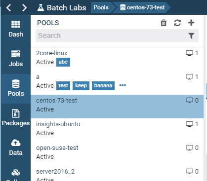Open the Pools sidebar section
Viewport: 207px width, 181px height.
pyautogui.click(x=16, y=89)
